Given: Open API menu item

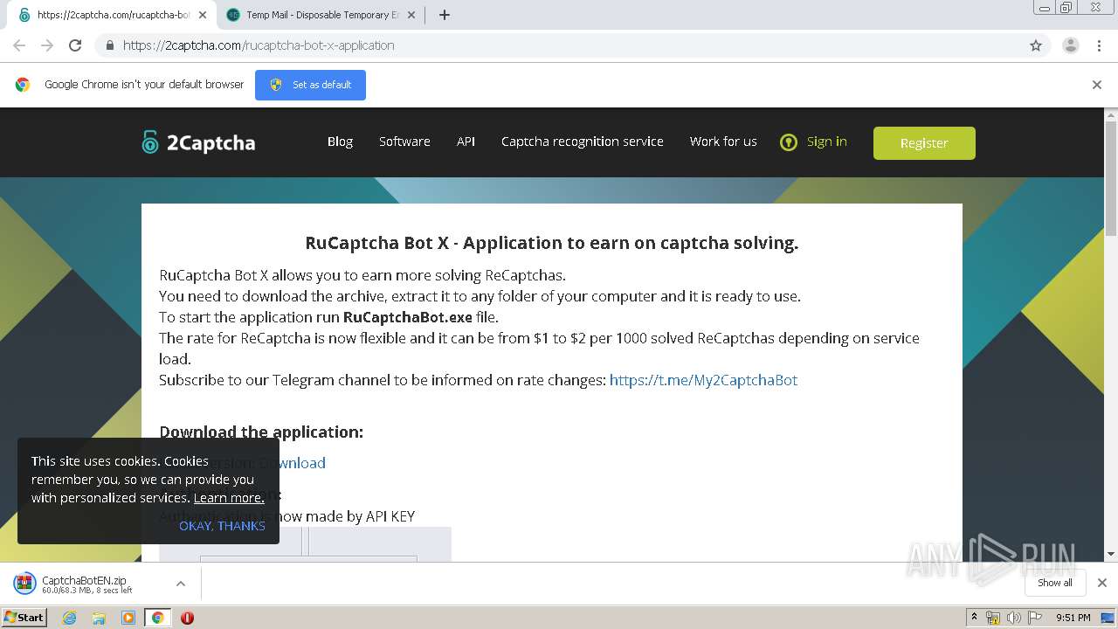Looking at the screenshot, I should [466, 142].
